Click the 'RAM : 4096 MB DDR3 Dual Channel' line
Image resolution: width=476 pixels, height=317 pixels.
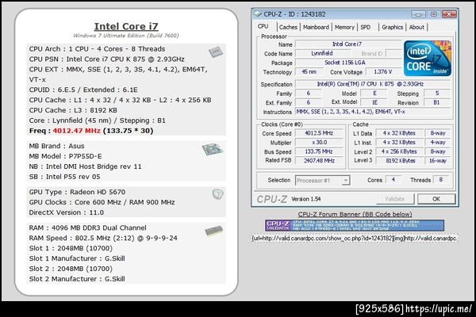88,227
